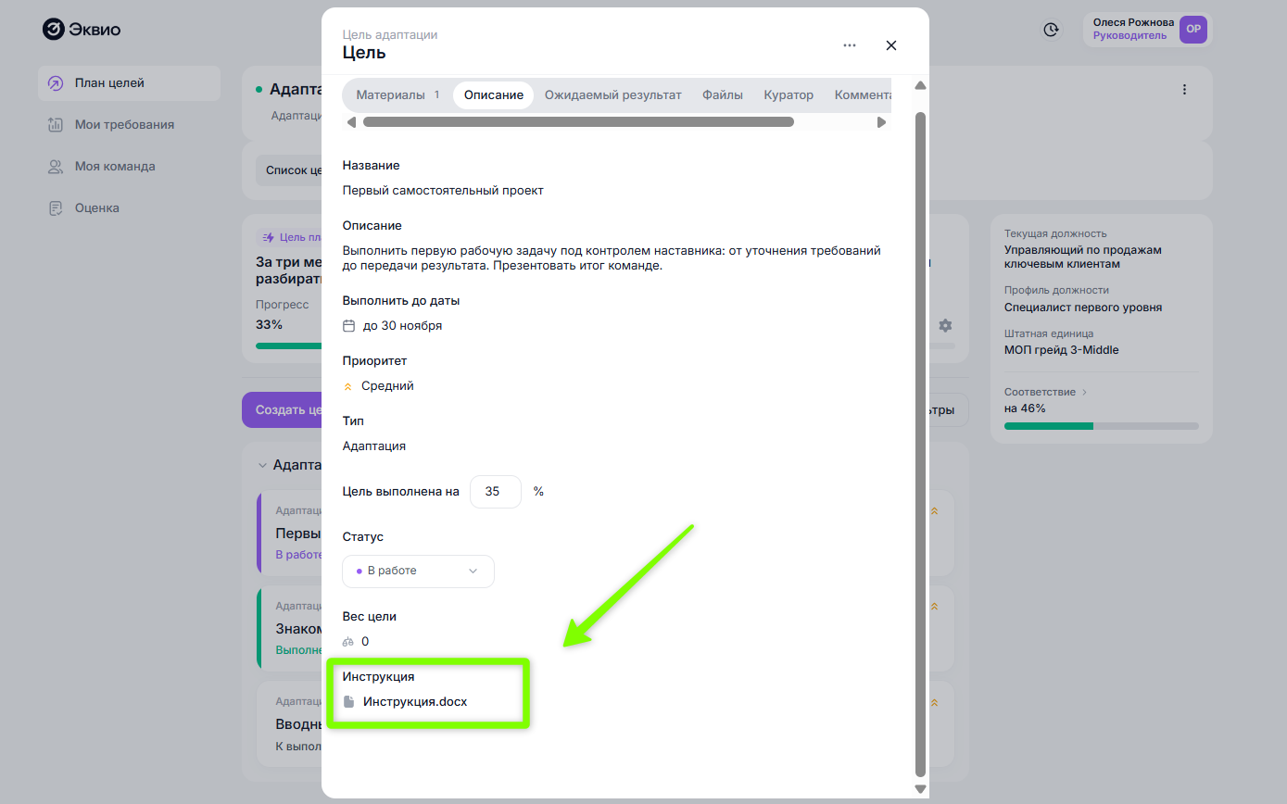The height and width of the screenshot is (804, 1287).
Task: Click the Мои требования sidebar icon
Action: [x=56, y=125]
